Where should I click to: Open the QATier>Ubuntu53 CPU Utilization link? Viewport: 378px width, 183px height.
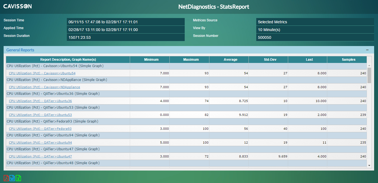click(x=40, y=115)
